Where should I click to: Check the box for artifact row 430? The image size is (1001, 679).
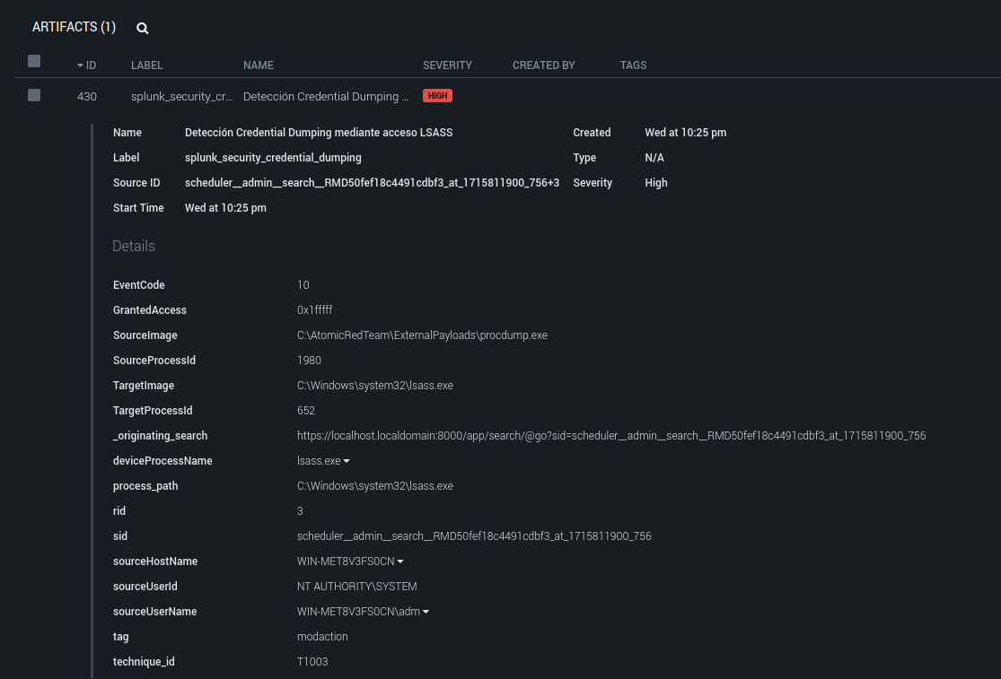click(x=34, y=95)
